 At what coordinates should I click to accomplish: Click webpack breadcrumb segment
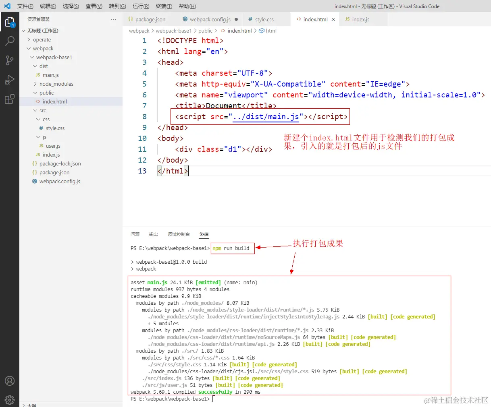pos(139,31)
